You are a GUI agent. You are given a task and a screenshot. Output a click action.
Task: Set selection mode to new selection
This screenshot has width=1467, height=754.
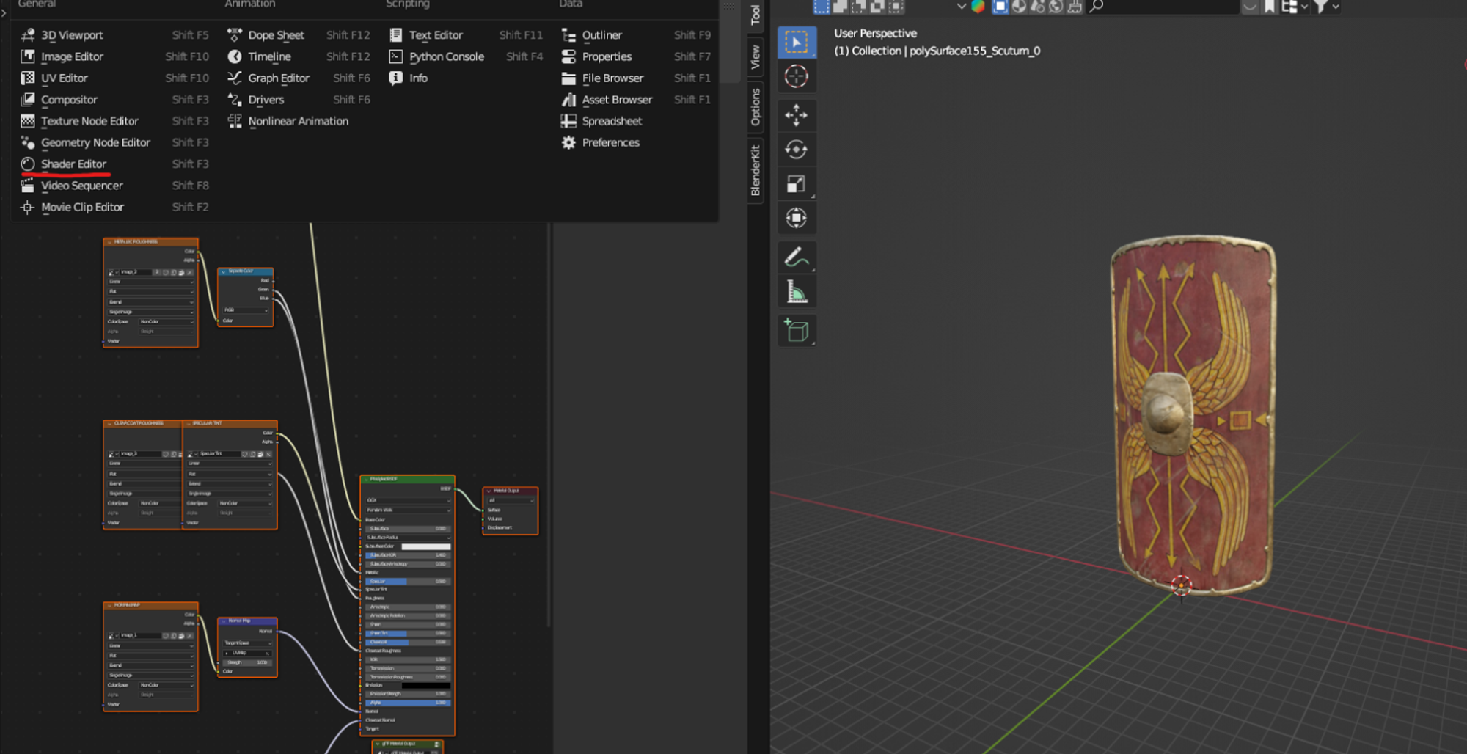822,7
